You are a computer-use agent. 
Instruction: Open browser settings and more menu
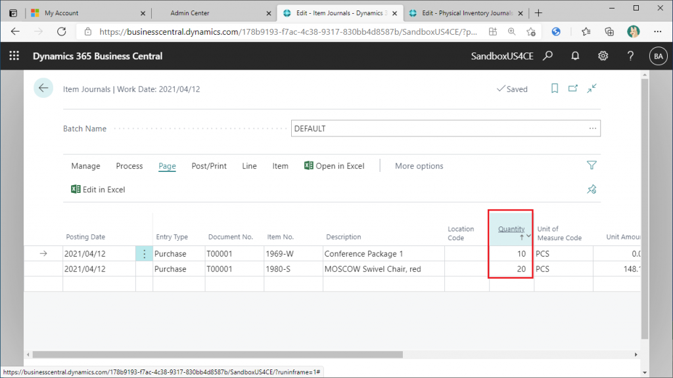pyautogui.click(x=657, y=31)
